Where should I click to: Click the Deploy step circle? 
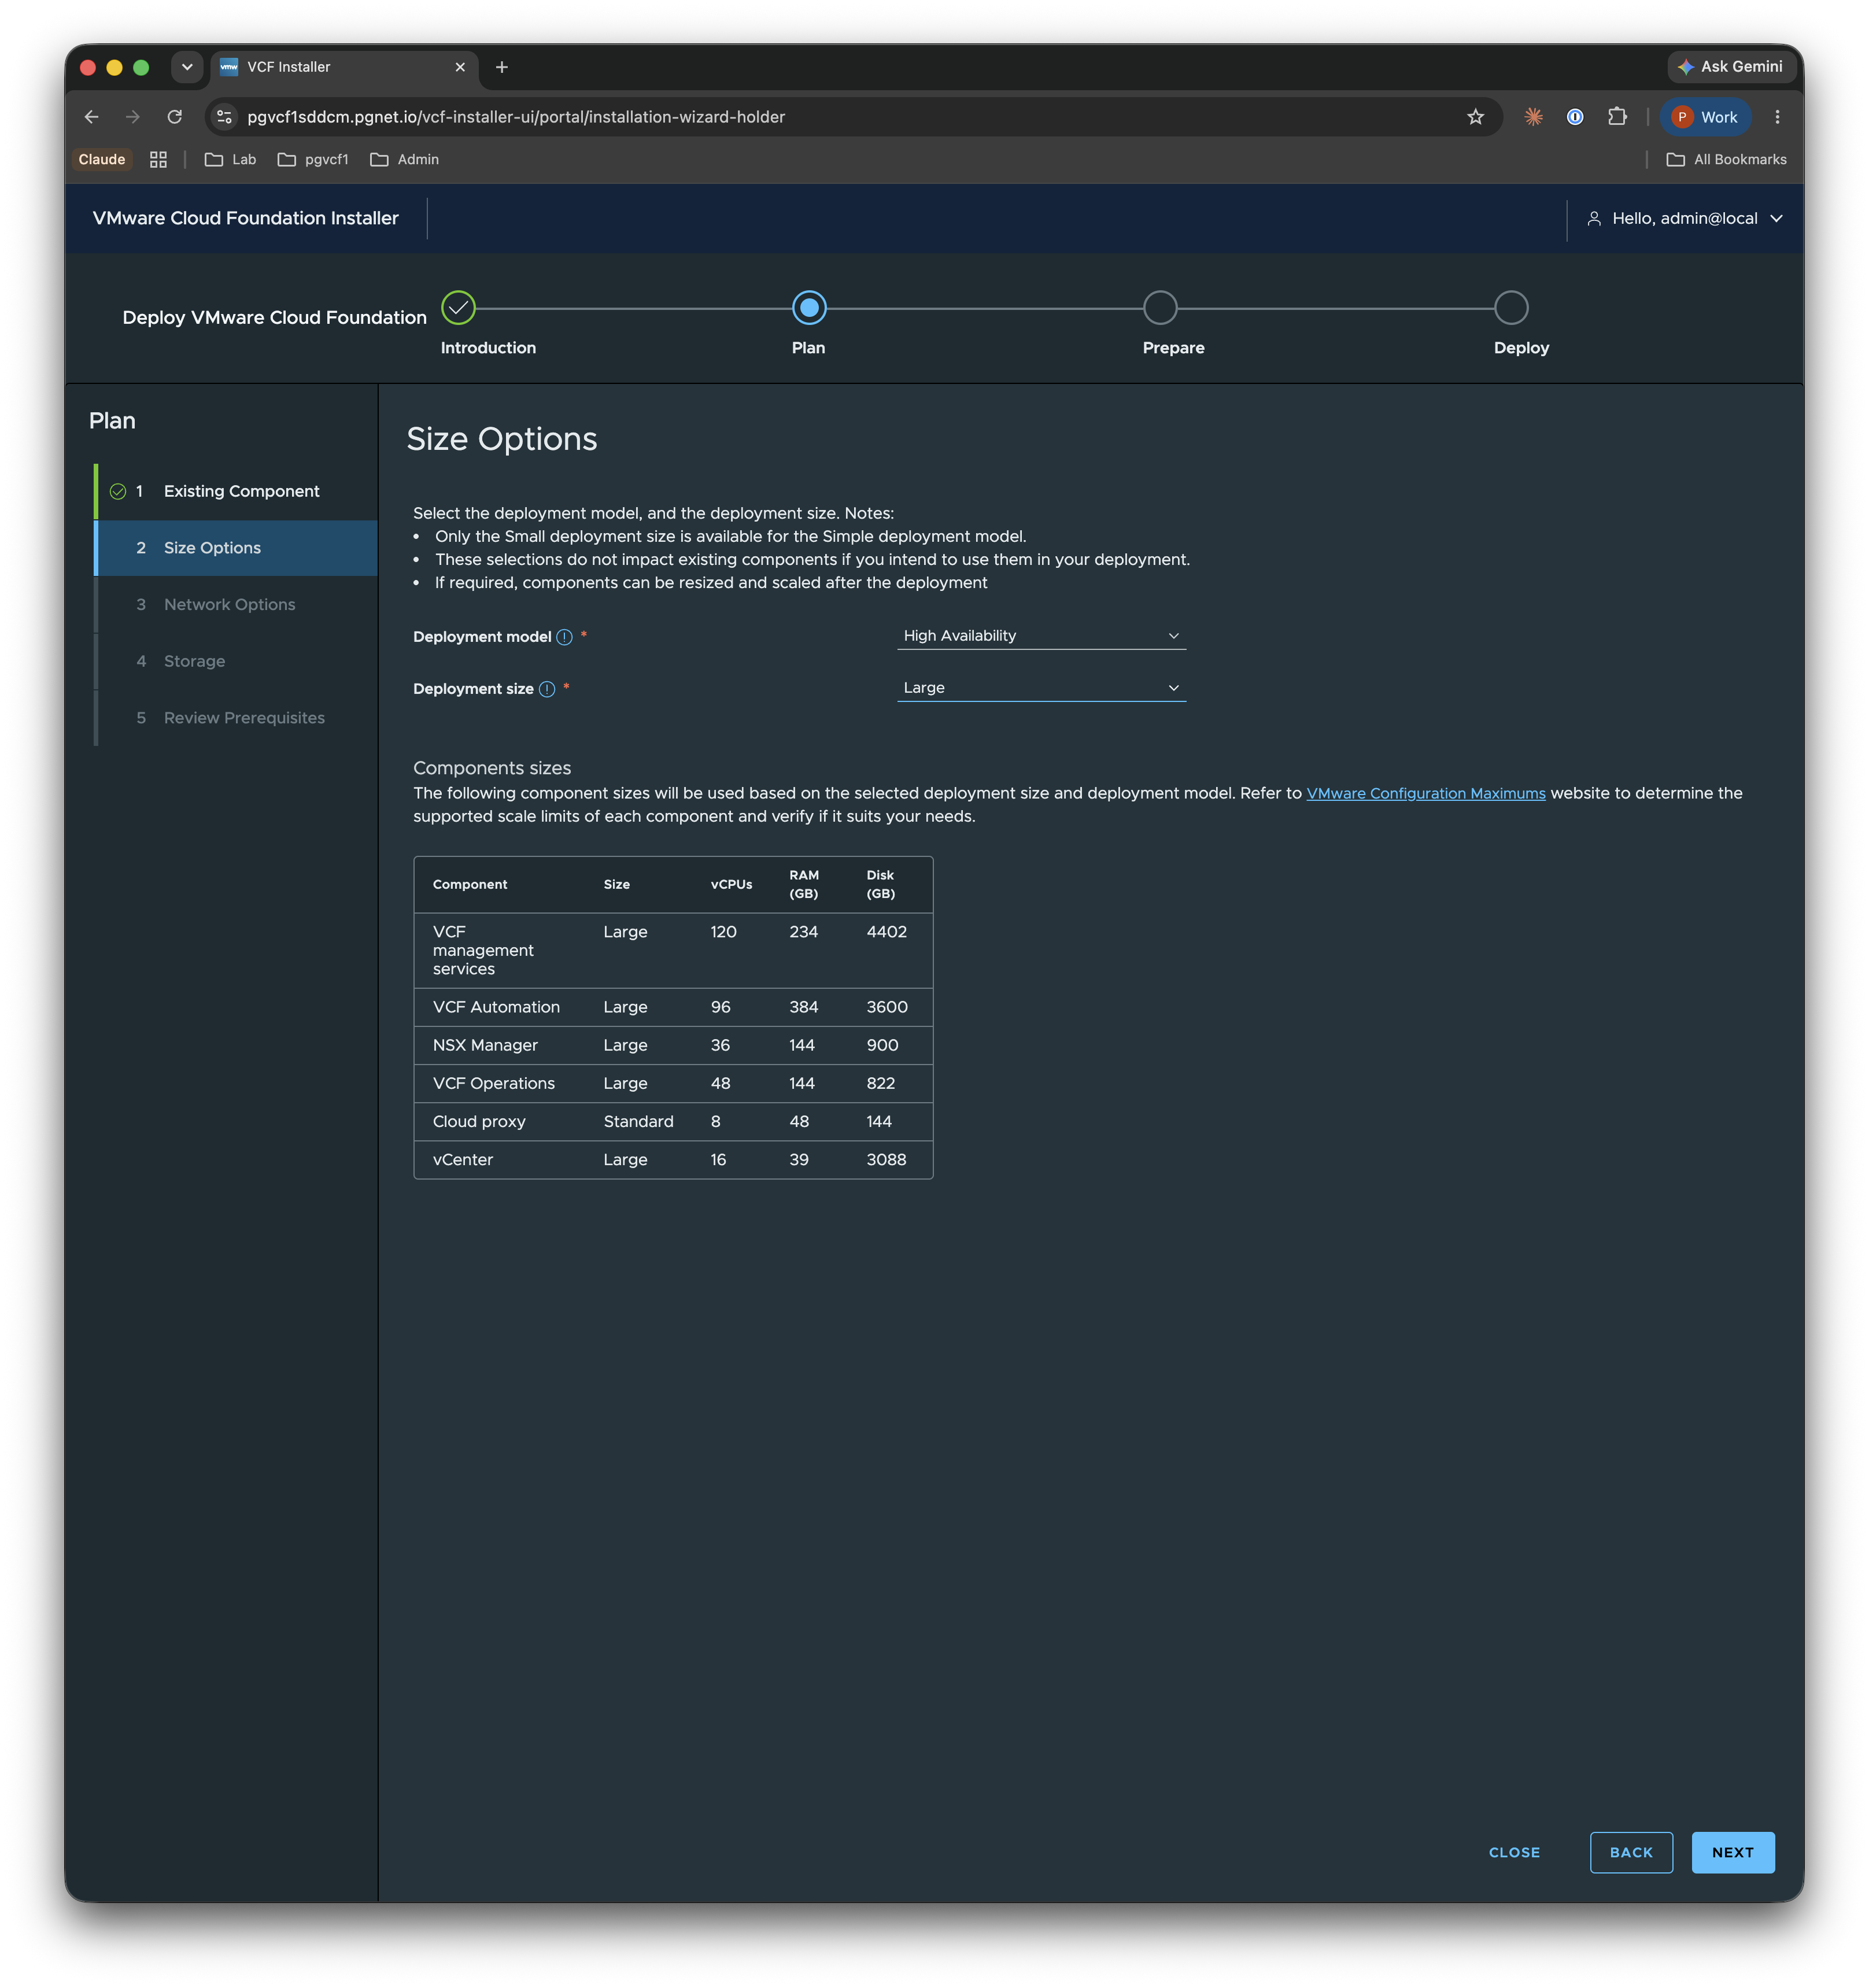(x=1511, y=308)
